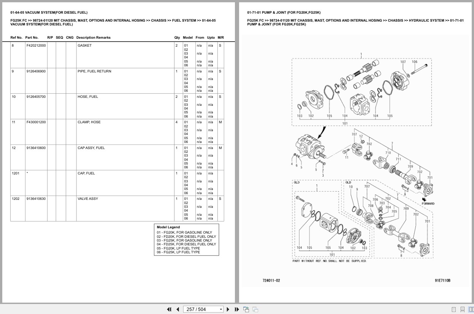The width and height of the screenshot is (474, 314).
Task: Click part number 9136410630
Action: click(36, 199)
